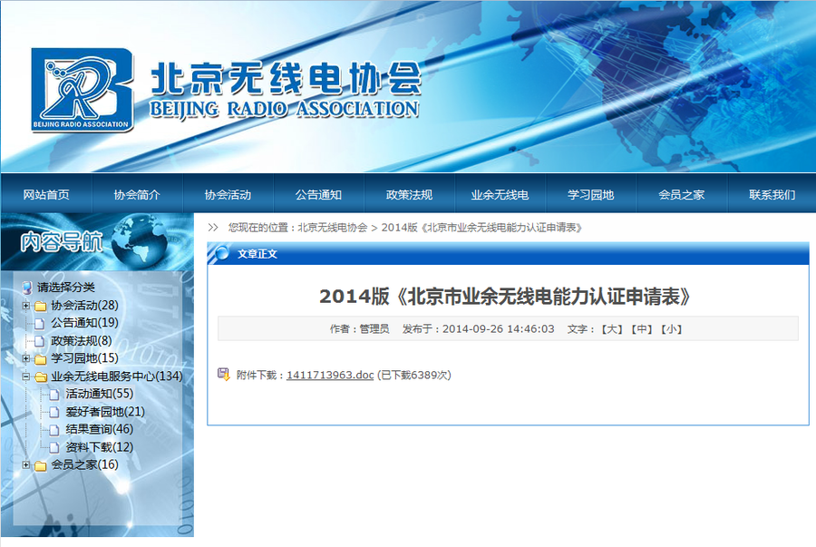Click the attachment download disk icon

tap(224, 375)
